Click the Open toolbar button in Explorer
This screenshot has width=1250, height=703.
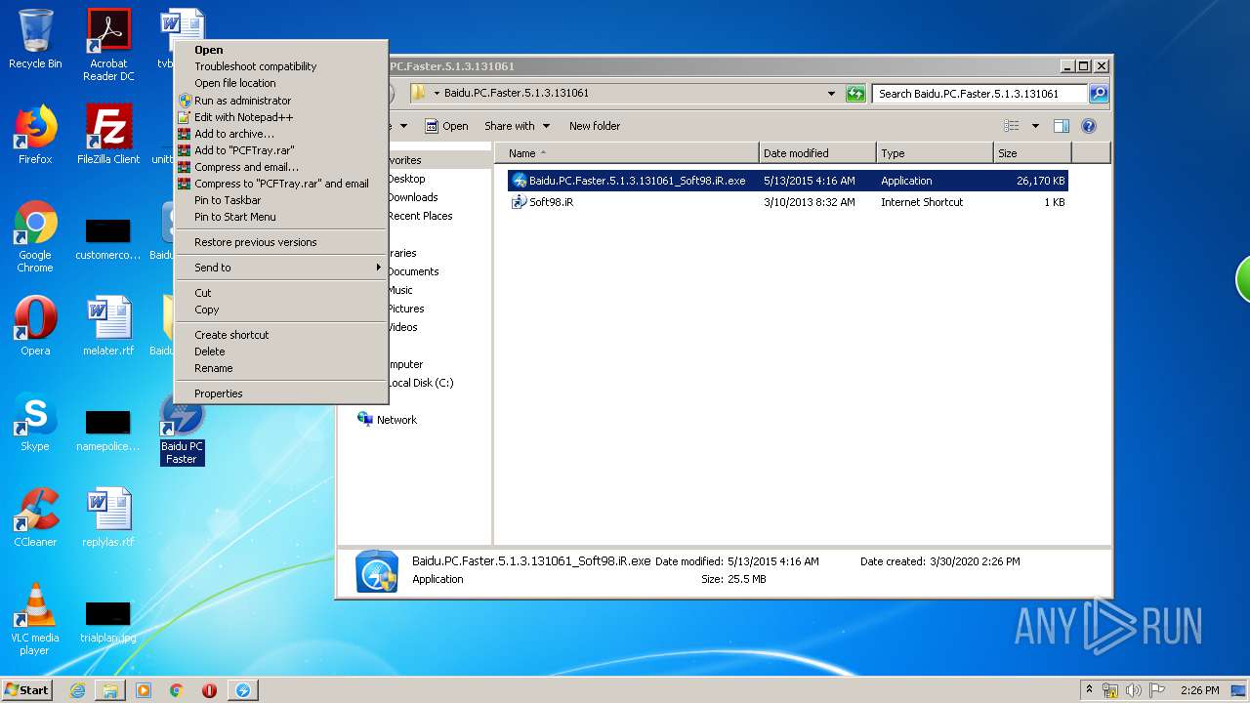point(446,126)
